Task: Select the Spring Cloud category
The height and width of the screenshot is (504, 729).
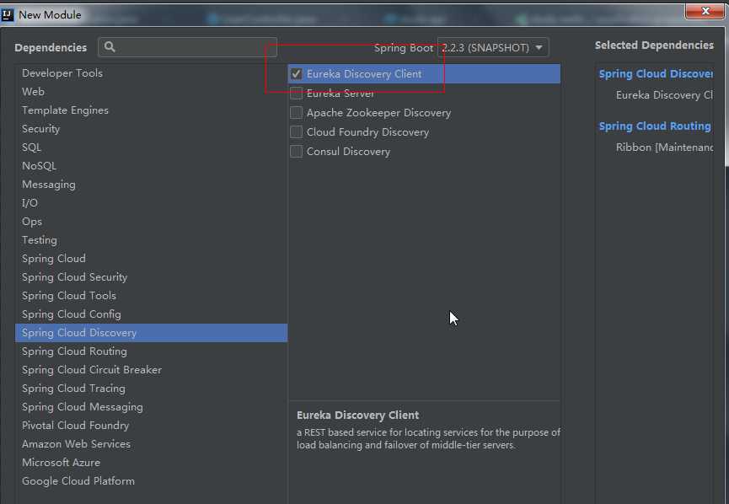Action: click(x=151, y=259)
